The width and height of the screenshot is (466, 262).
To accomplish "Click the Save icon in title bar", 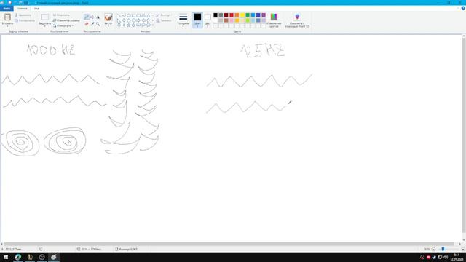I will [9, 3].
